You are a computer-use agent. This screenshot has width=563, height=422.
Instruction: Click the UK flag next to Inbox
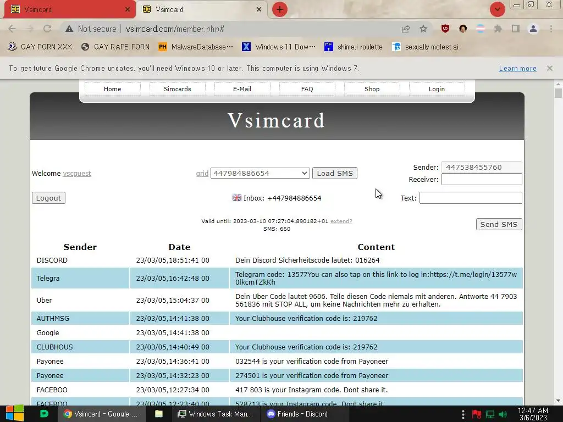click(236, 198)
